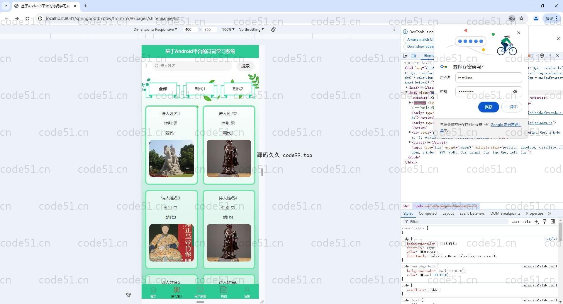This screenshot has width=563, height=304.
Task: Toggle the :hov element state panel
Action: 516,221
